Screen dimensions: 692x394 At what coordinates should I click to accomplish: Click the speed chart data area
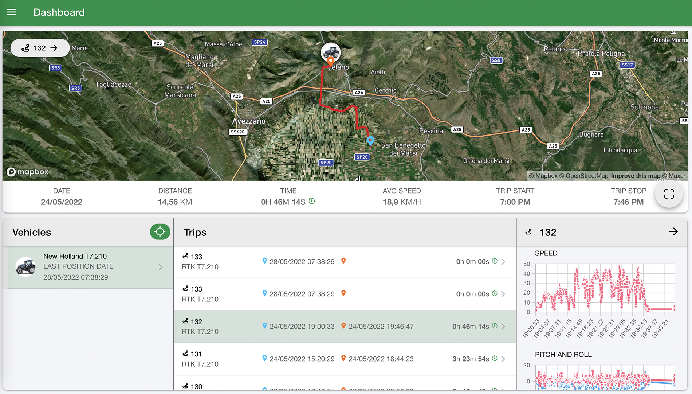tap(605, 288)
